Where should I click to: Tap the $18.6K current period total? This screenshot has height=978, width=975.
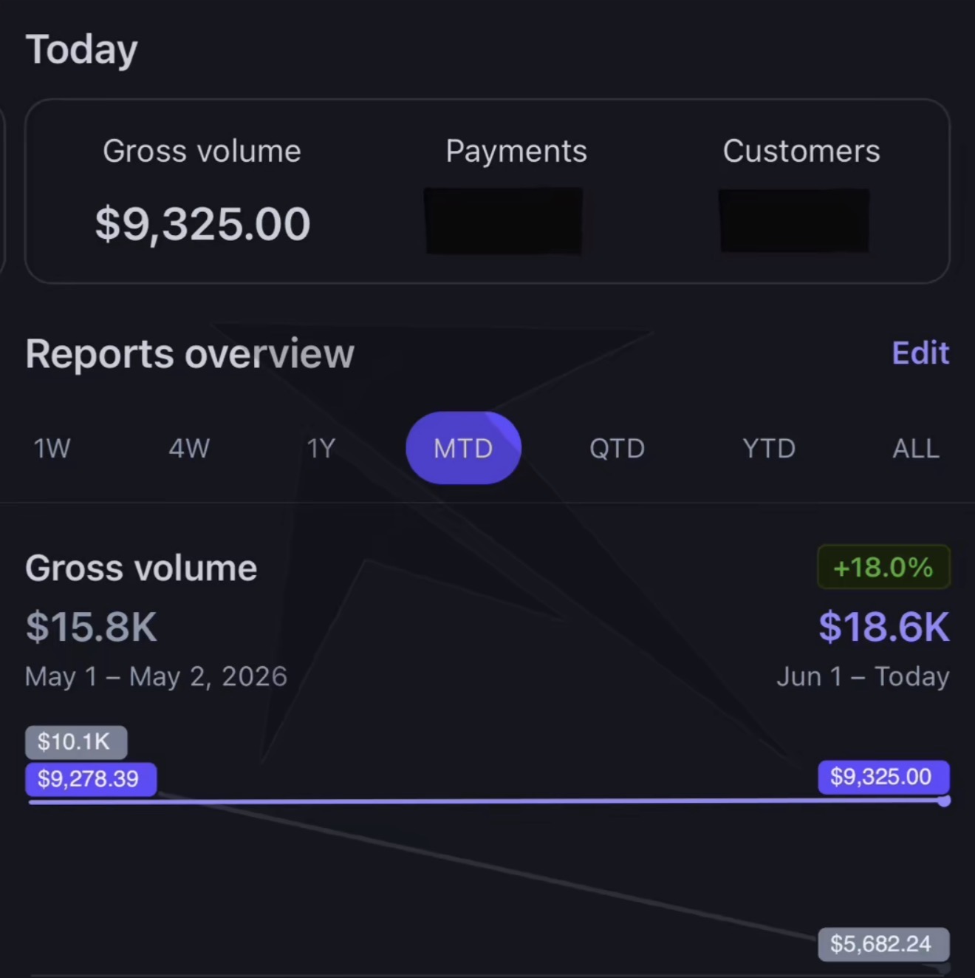[884, 627]
